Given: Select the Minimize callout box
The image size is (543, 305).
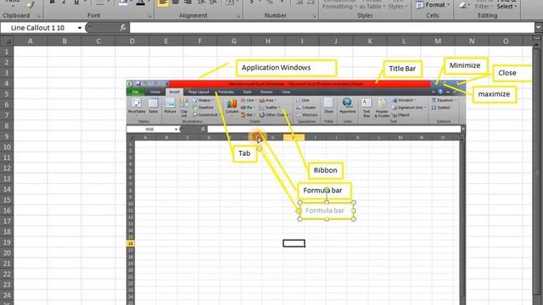Looking at the screenshot, I should [x=466, y=66].
